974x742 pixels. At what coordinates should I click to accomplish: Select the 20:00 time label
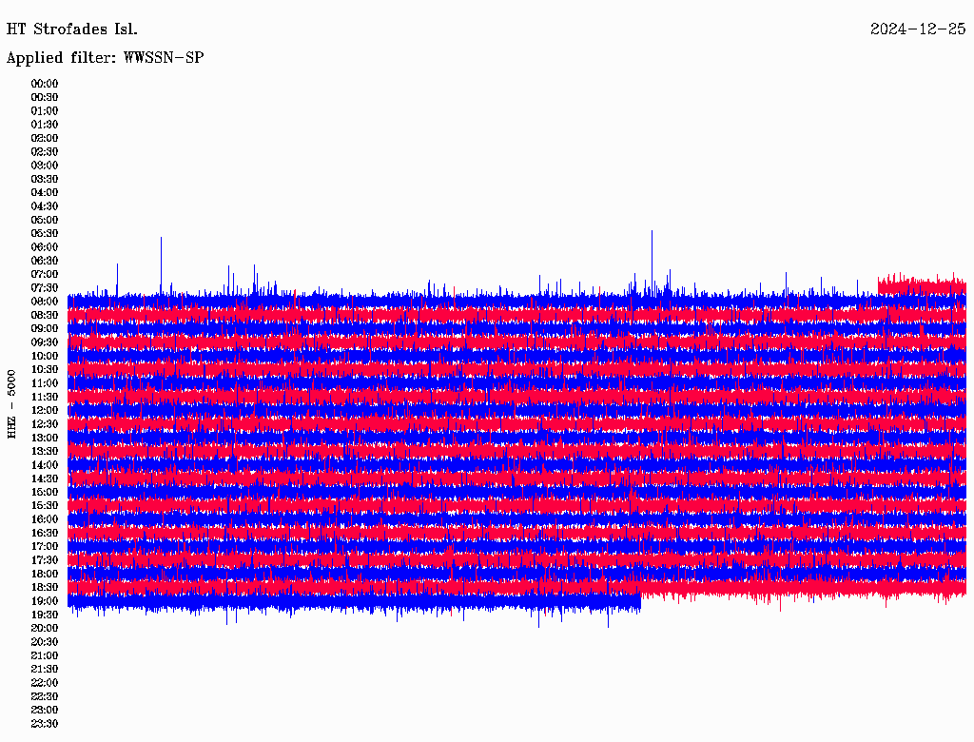click(x=45, y=628)
